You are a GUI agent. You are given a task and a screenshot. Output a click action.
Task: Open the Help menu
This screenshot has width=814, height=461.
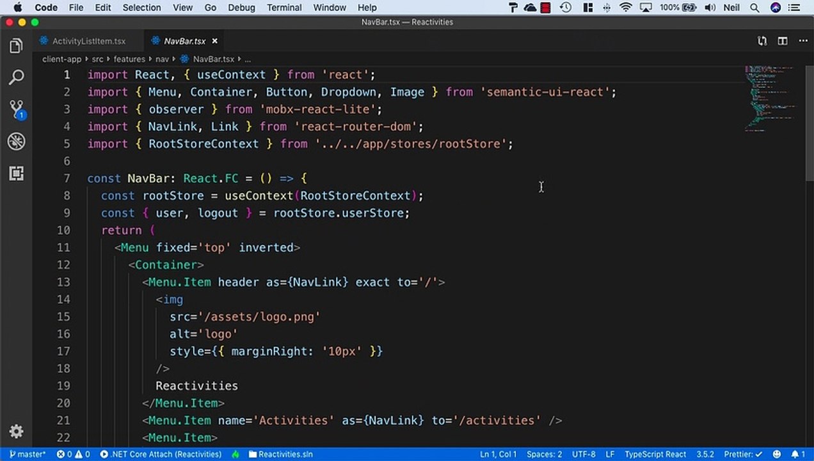tap(367, 8)
